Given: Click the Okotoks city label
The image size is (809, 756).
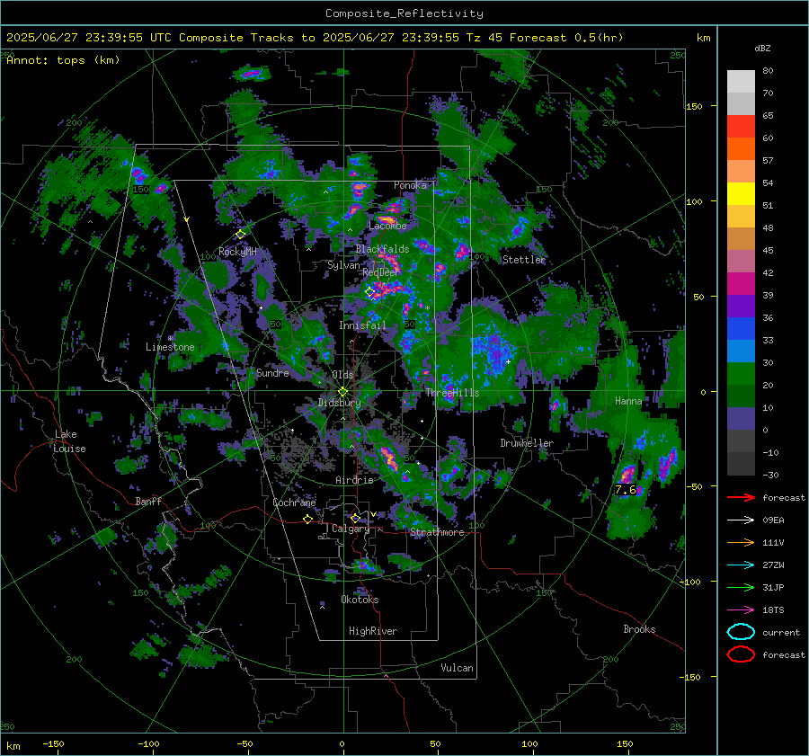Looking at the screenshot, I should (x=360, y=600).
